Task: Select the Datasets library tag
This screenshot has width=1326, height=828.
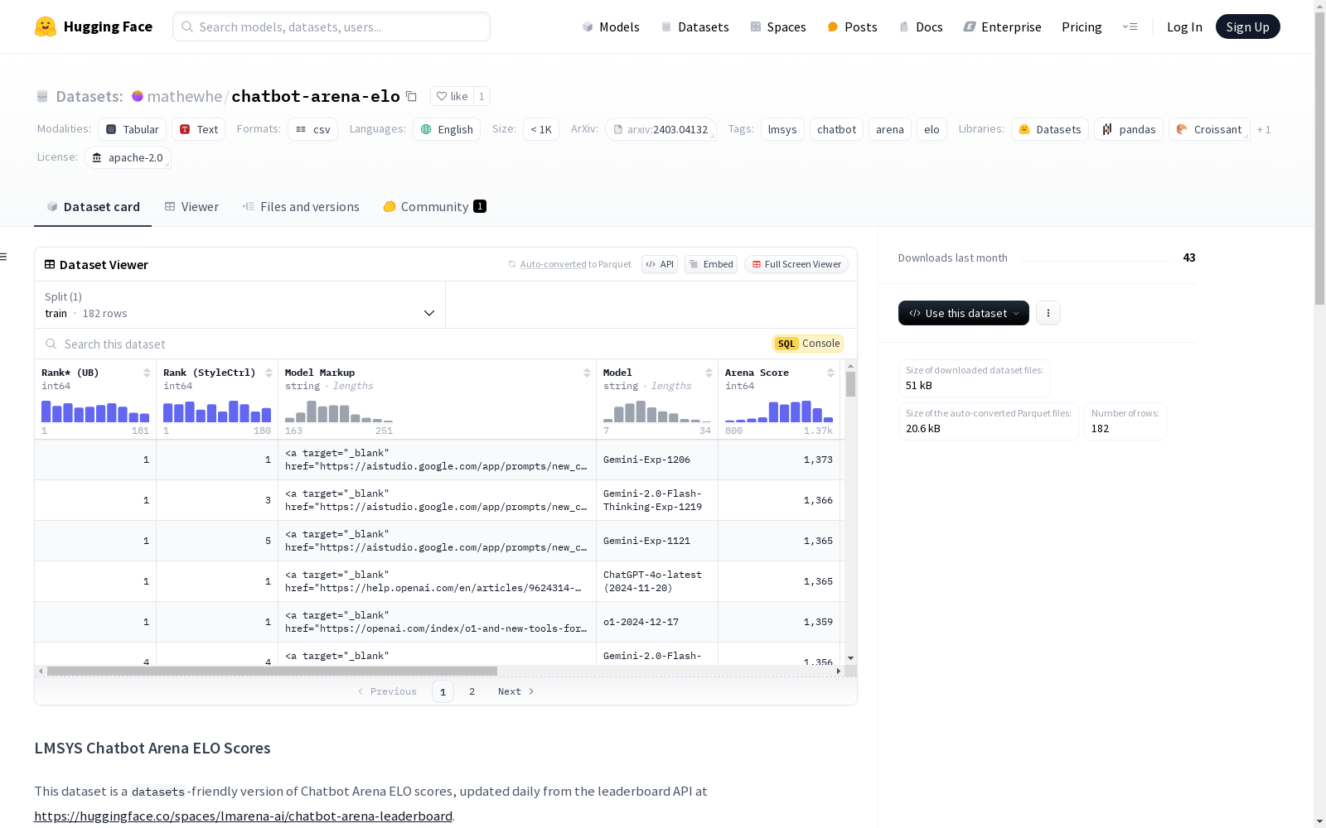Action: pyautogui.click(x=1050, y=129)
